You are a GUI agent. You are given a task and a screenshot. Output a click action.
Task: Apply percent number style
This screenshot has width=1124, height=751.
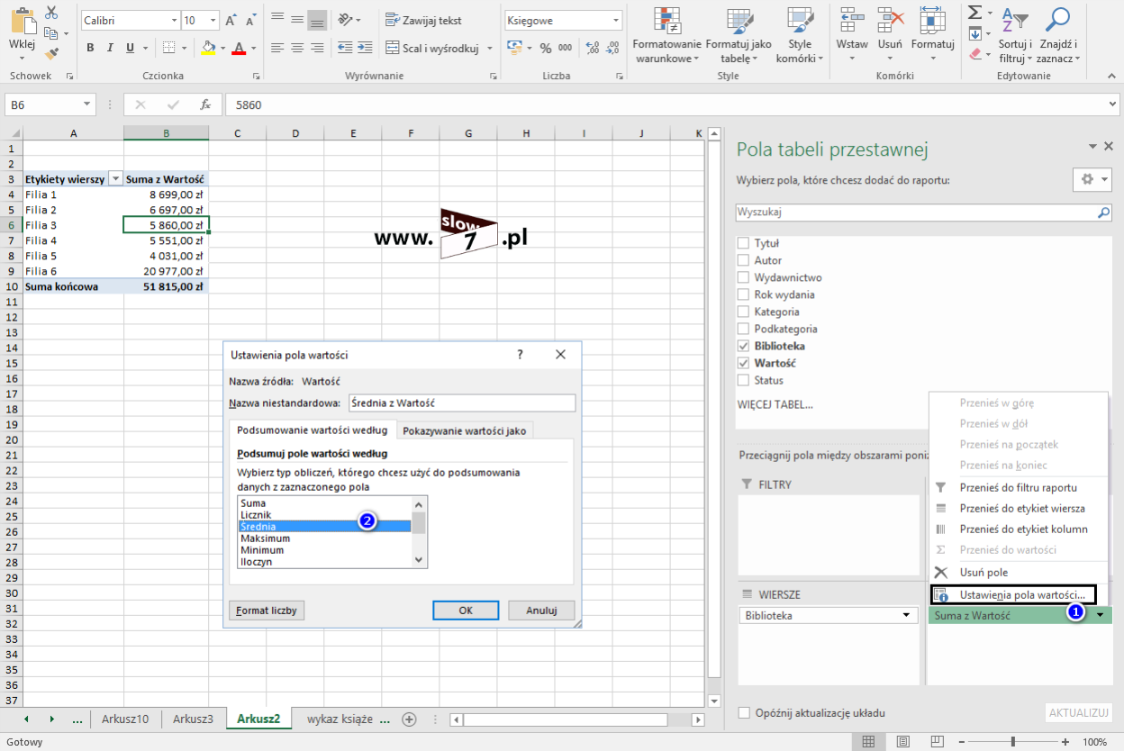pos(547,48)
